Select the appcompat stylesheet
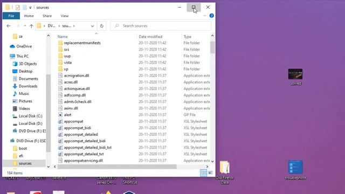The image size is (345, 194). (x=73, y=121)
